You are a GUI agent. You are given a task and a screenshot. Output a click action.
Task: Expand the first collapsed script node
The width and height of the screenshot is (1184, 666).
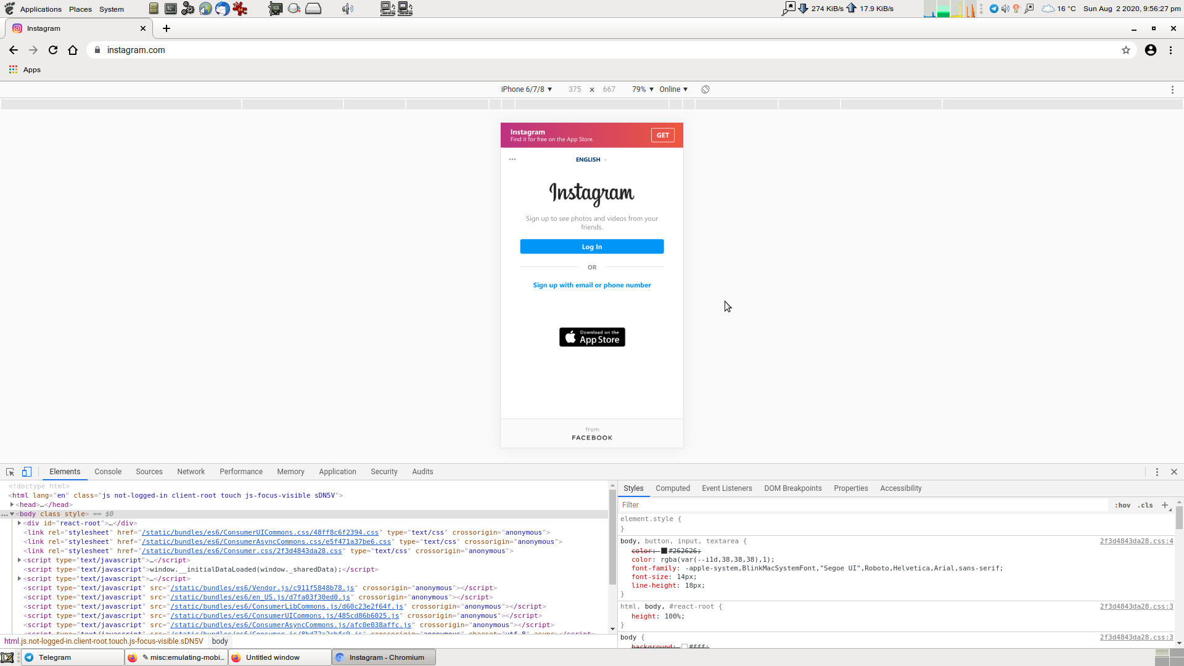pos(19,560)
